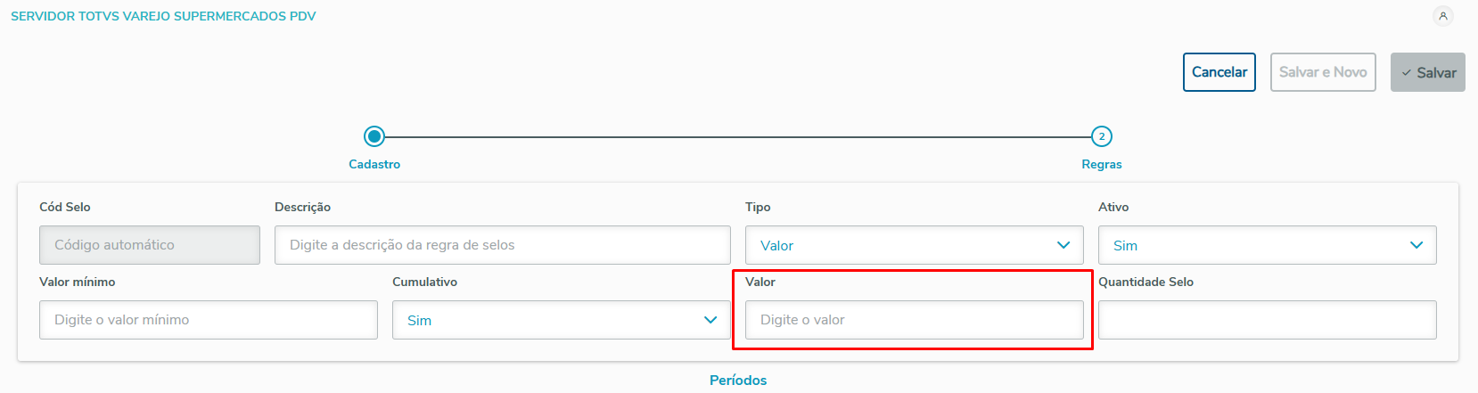
Task: Click Servidor TOTVS Varejo Supermercados PDV title
Action: (x=163, y=16)
